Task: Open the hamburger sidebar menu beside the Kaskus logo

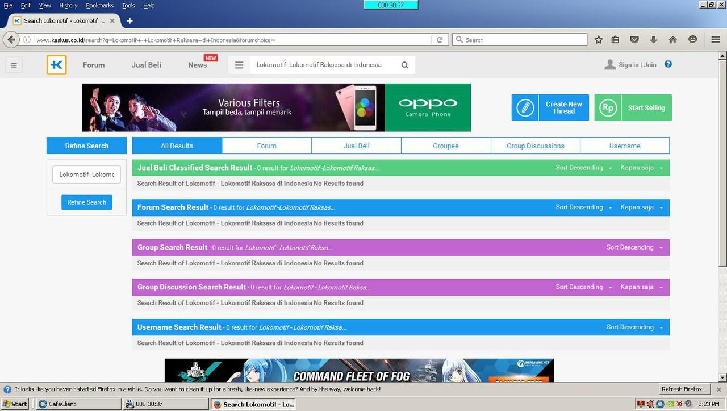Action: point(14,65)
